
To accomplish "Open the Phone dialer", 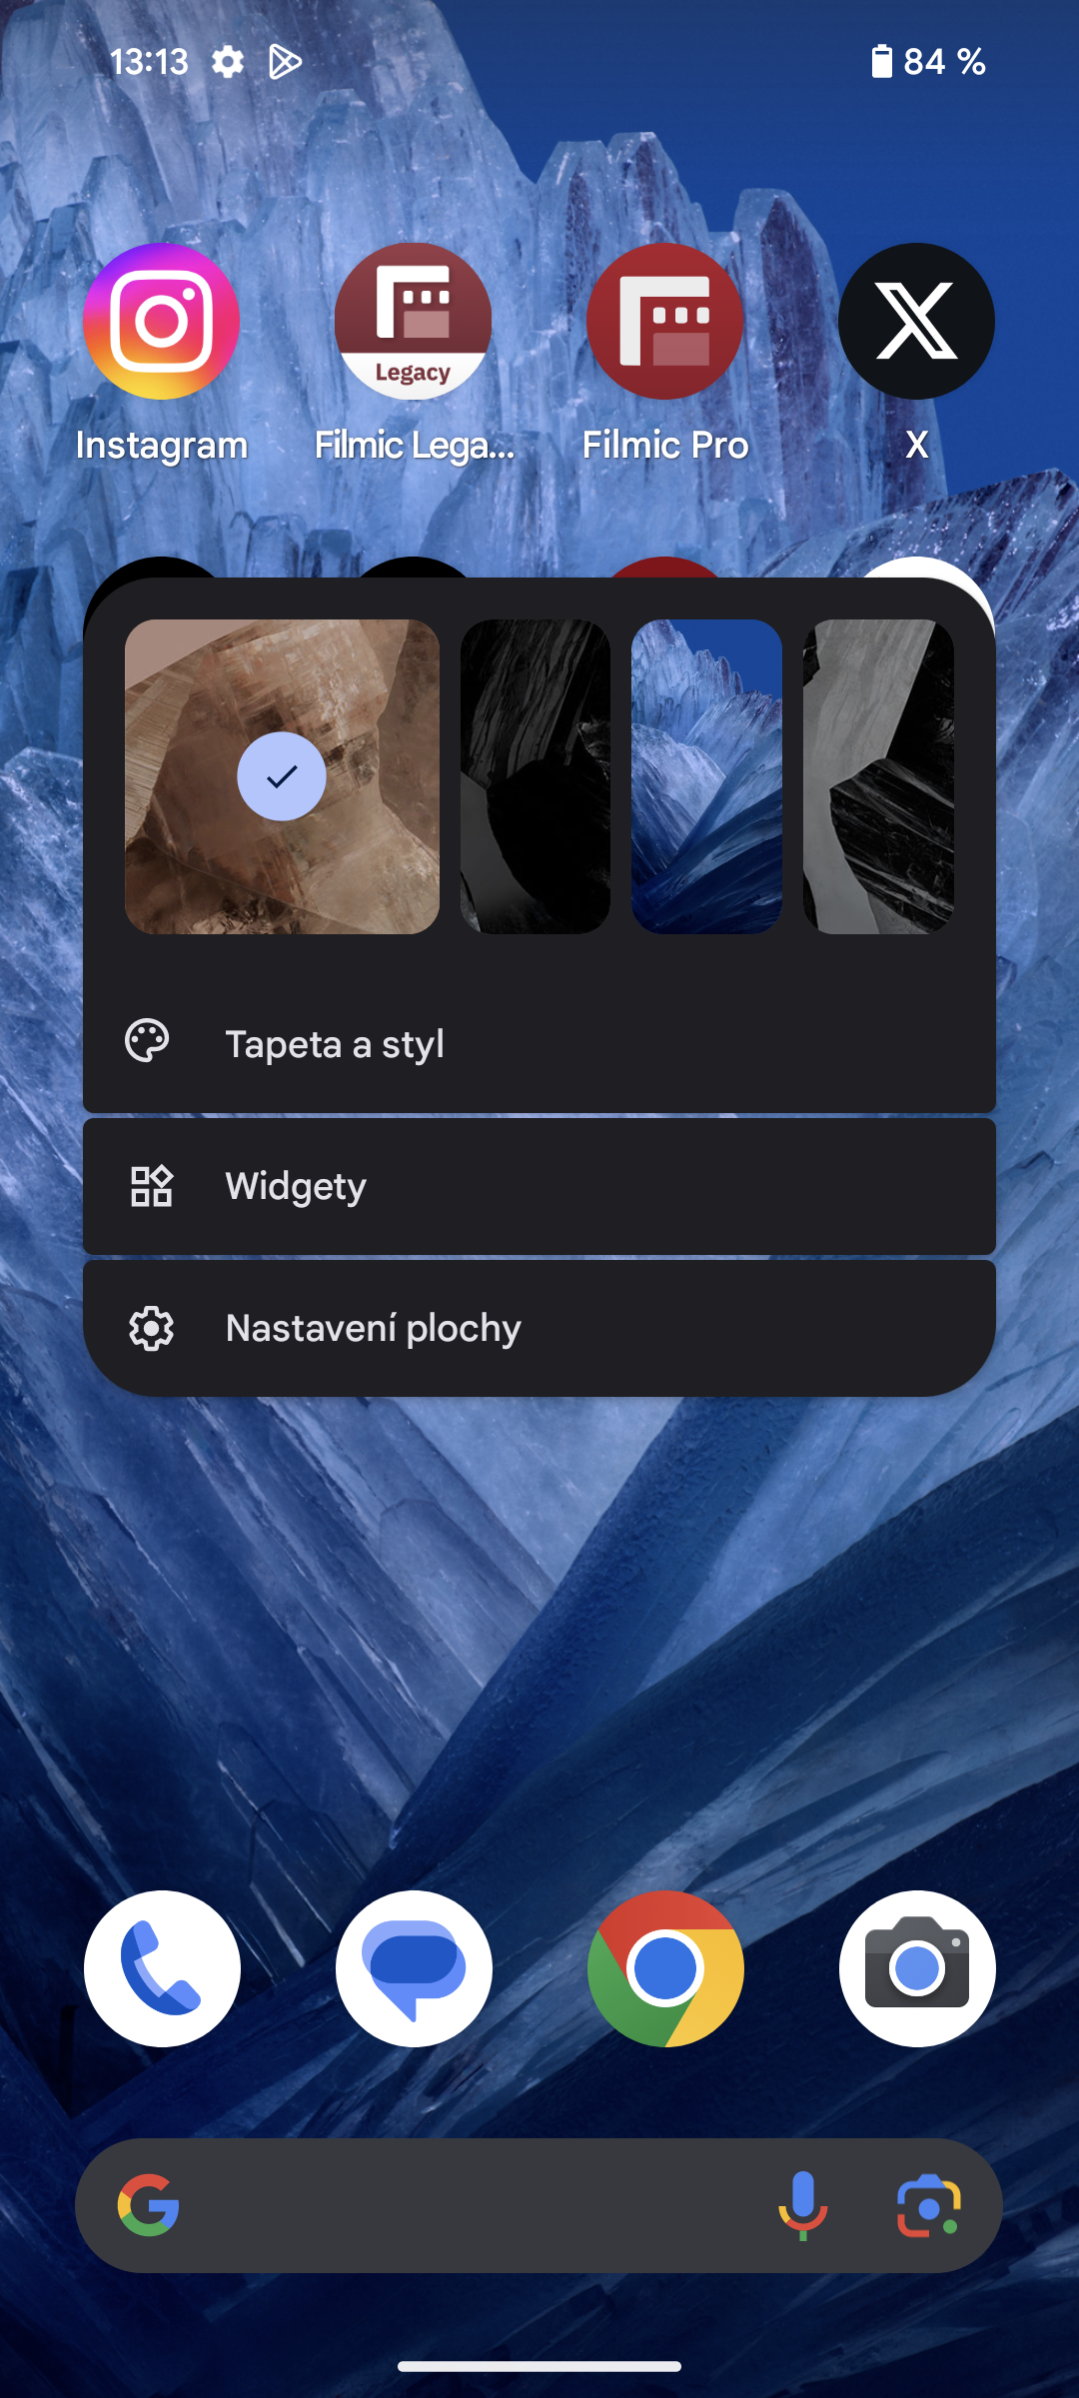I will coord(162,1968).
